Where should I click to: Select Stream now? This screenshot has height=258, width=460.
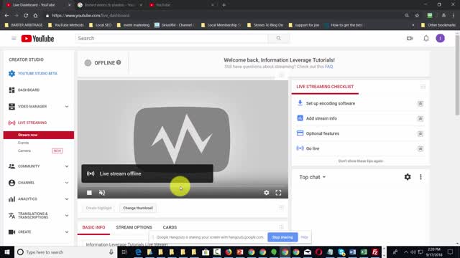[38, 135]
